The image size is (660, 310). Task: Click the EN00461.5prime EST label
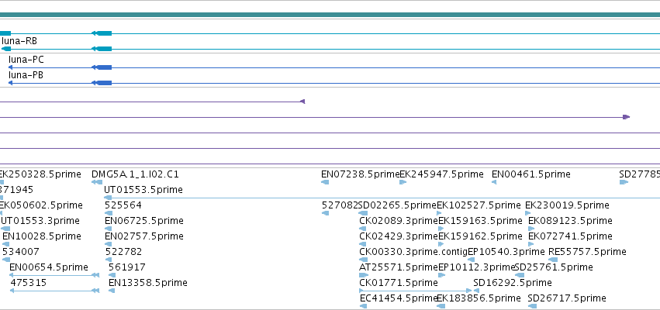pyautogui.click(x=531, y=174)
